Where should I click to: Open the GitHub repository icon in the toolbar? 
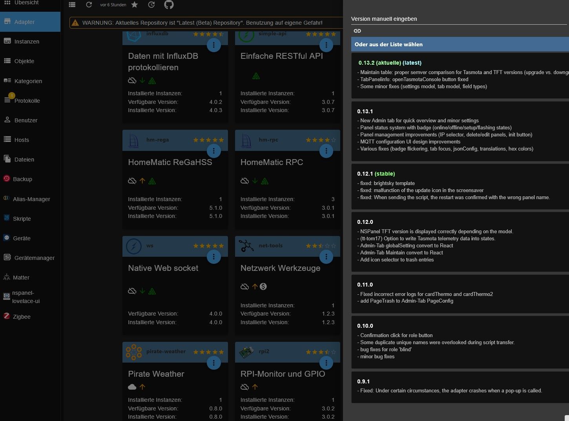169,5
